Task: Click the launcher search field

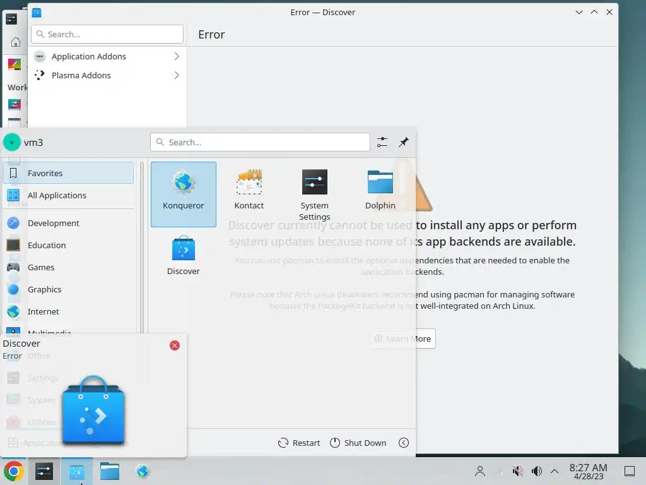Action: click(x=260, y=142)
